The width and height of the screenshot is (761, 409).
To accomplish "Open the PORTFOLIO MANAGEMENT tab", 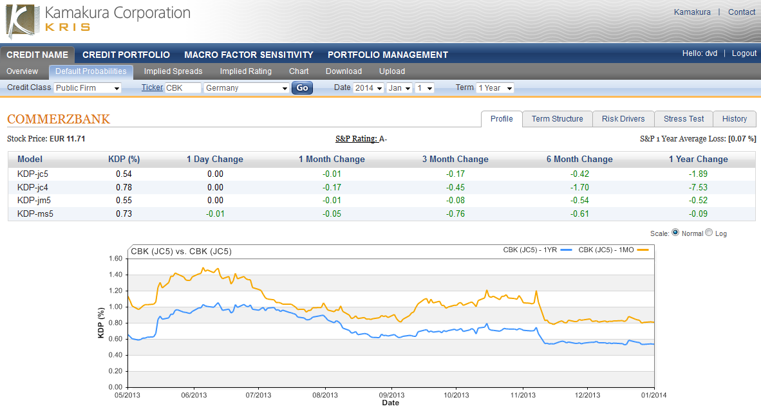I will click(388, 55).
